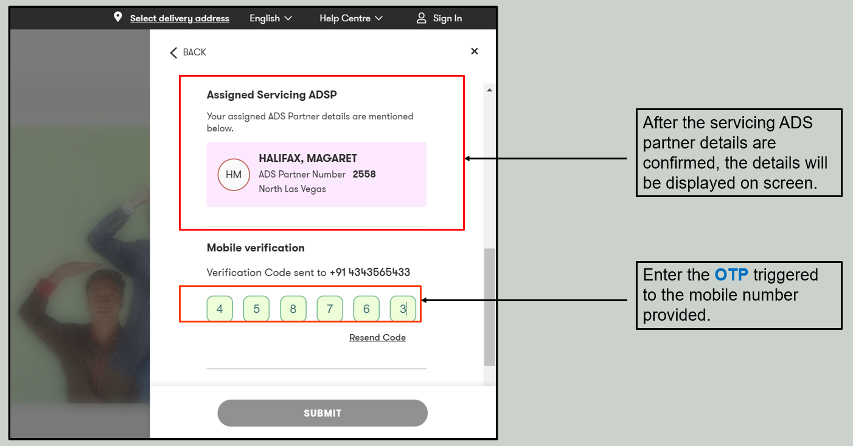The height and width of the screenshot is (446, 853).
Task: Select third OTP digit box showing 8
Action: [293, 309]
